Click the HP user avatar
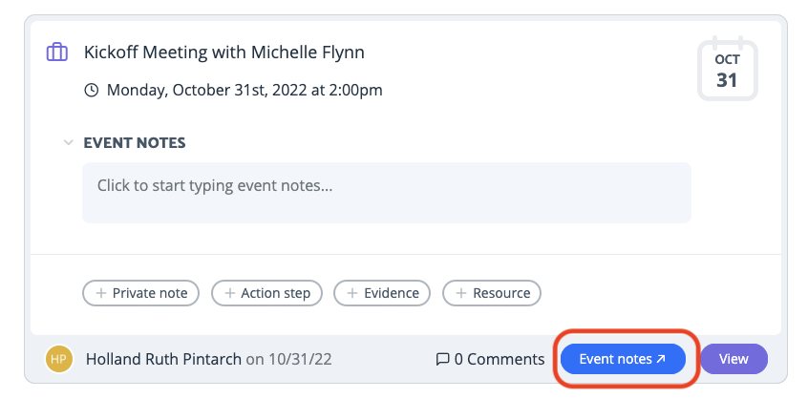 pyautogui.click(x=59, y=359)
